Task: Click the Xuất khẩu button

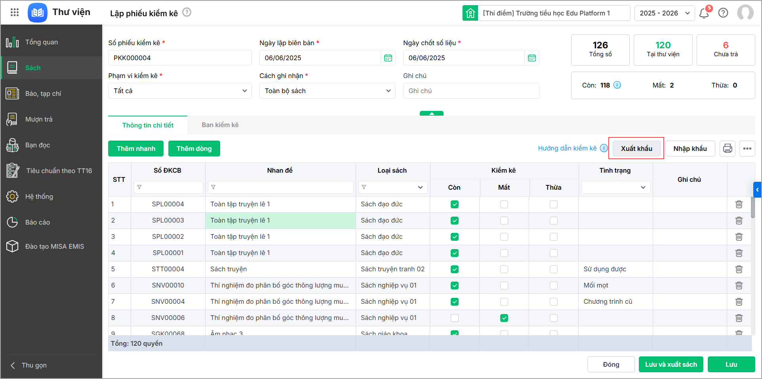Action: pos(636,149)
